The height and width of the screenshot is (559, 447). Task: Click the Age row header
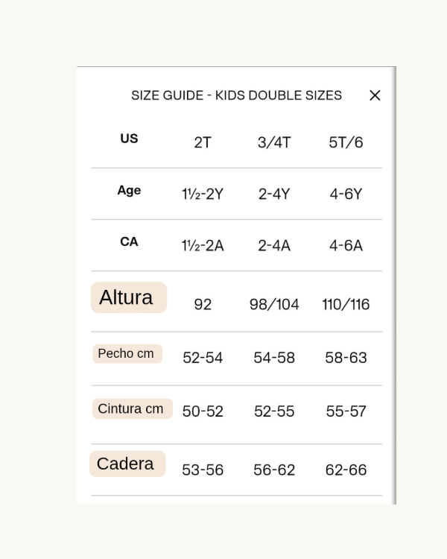(129, 190)
